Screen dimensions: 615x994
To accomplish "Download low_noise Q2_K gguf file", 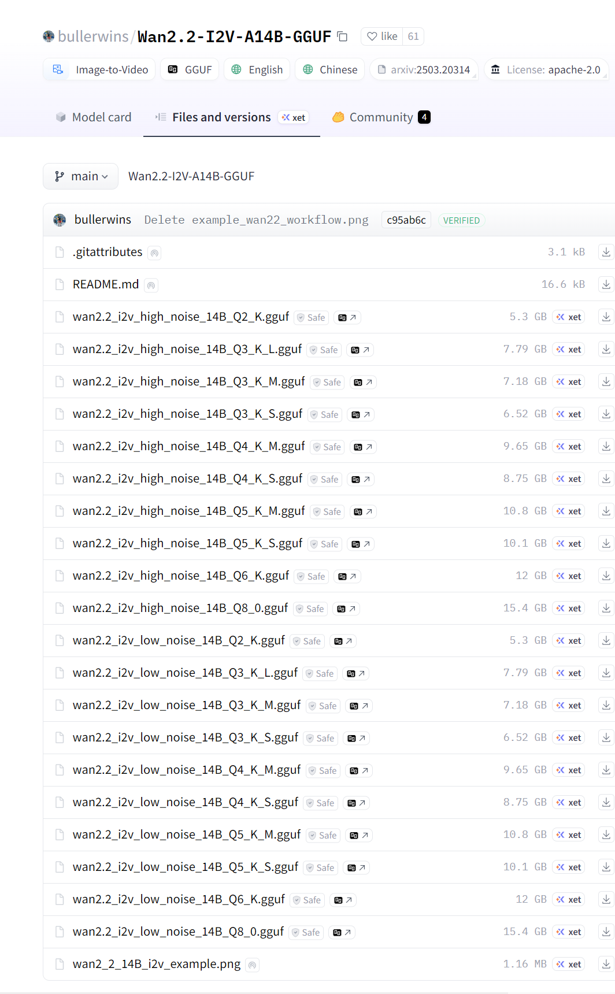I will click(606, 640).
